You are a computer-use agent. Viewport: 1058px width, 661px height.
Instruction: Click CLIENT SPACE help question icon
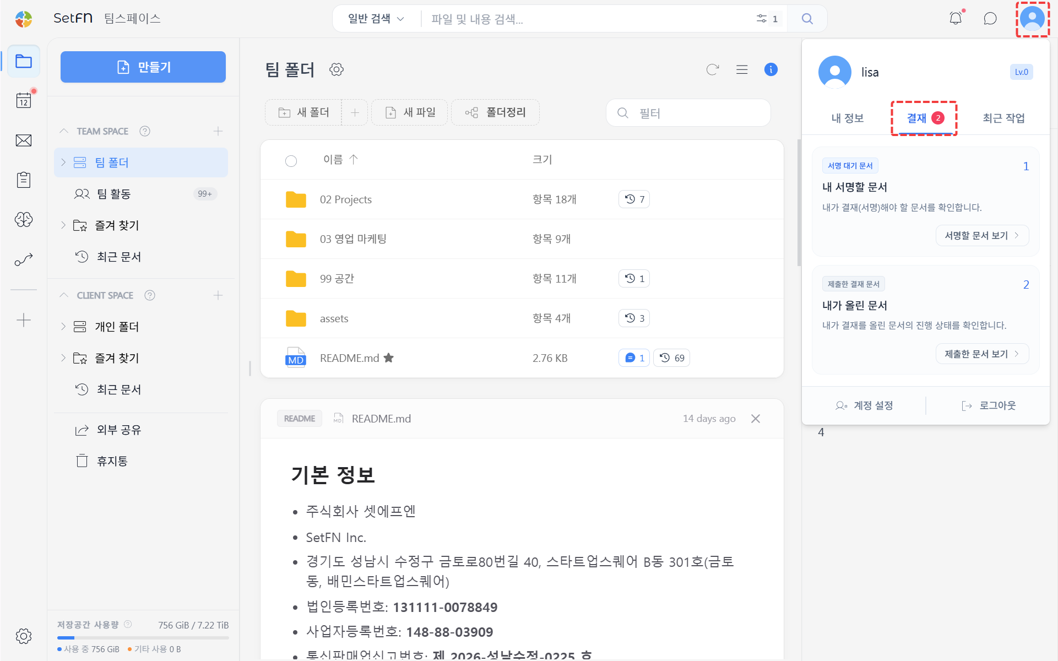coord(150,295)
